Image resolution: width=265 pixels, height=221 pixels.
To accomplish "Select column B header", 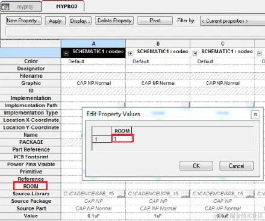I will pyautogui.click(x=158, y=43).
